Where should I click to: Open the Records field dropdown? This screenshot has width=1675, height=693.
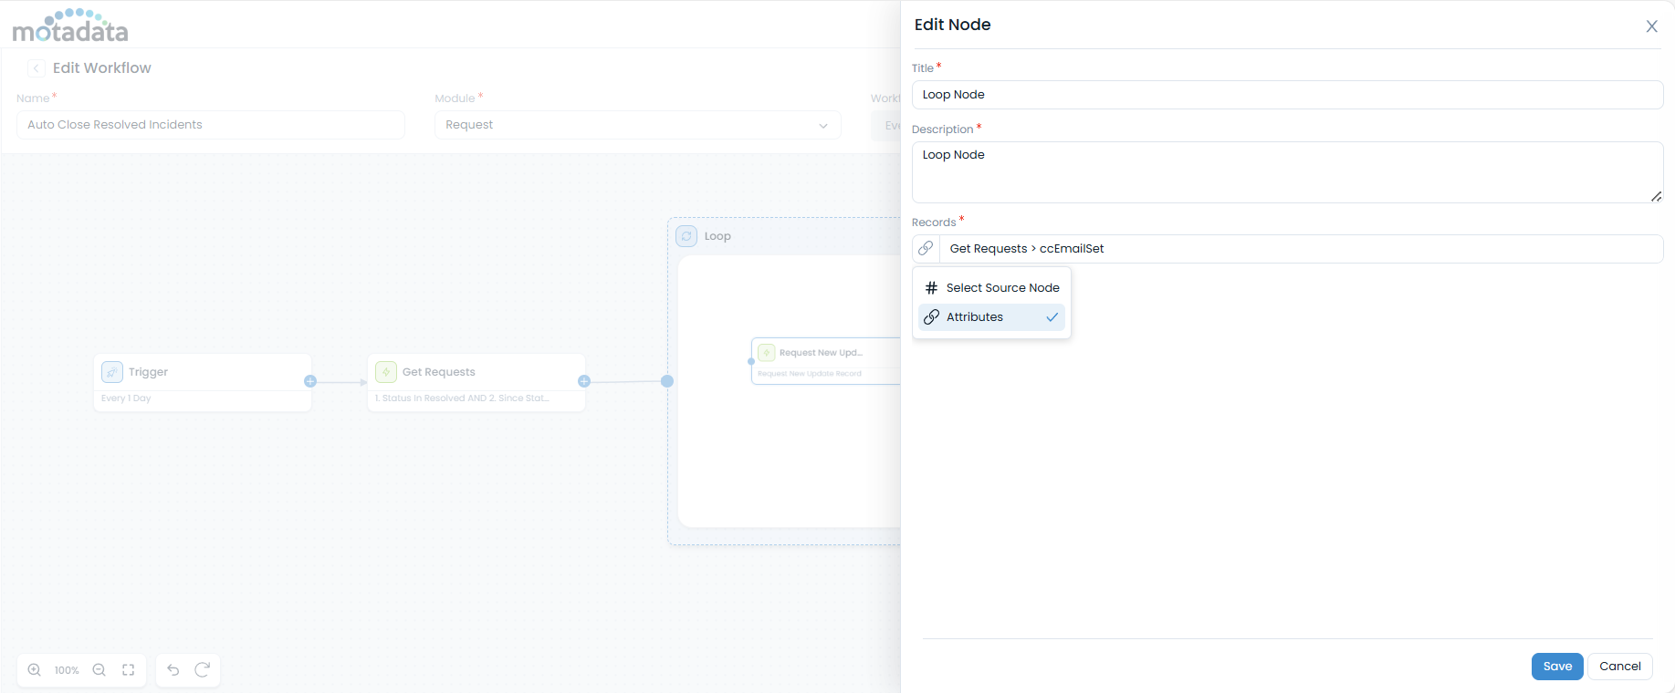point(1300,249)
